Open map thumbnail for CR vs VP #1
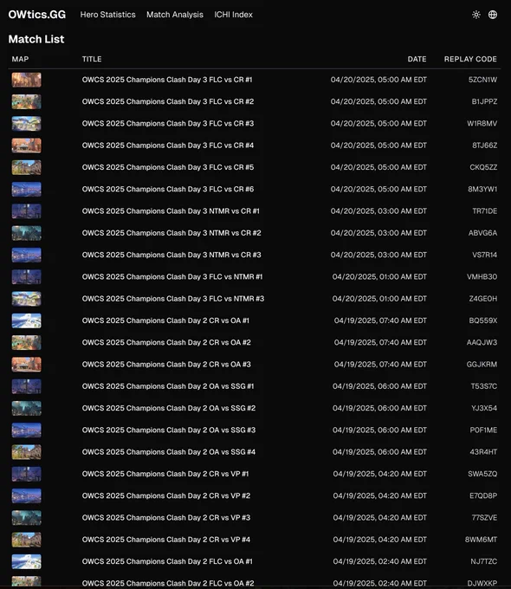Viewport: 511px width, 589px height. [26, 474]
